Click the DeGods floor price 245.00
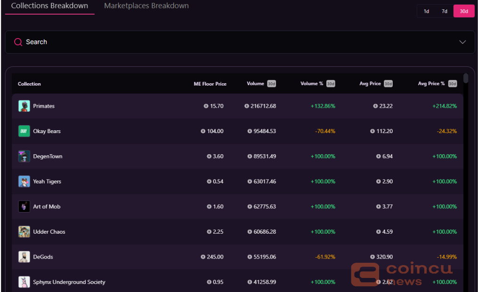 point(212,257)
